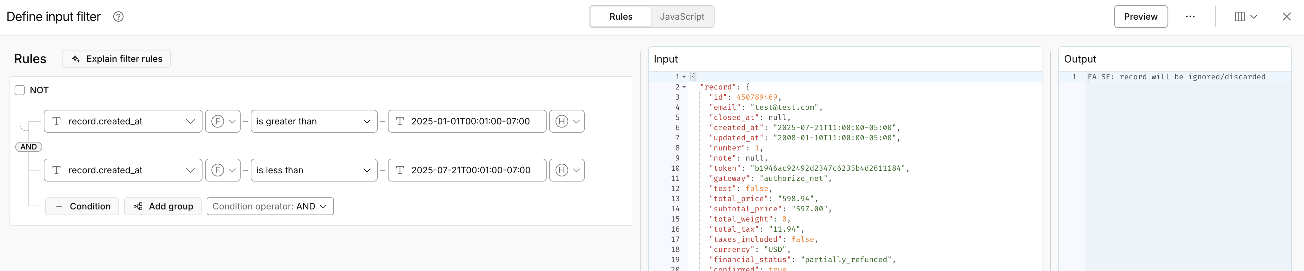1304x271 pixels.
Task: Click the H icon on first rule
Action: click(x=562, y=121)
